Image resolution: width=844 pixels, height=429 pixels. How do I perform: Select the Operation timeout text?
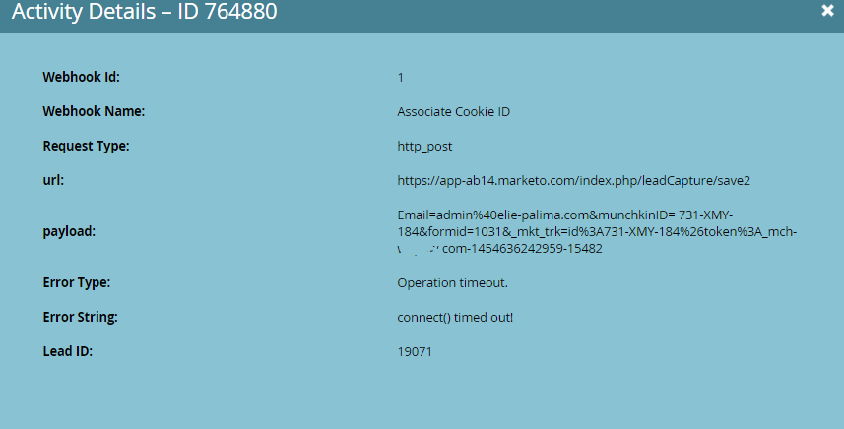[453, 282]
